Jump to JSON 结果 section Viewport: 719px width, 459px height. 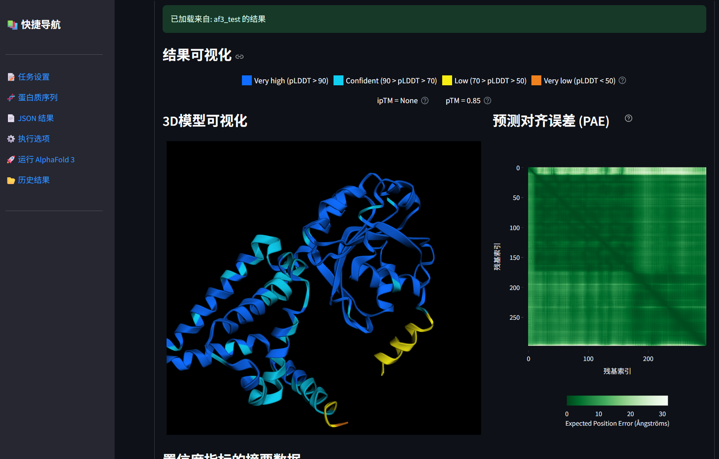36,118
